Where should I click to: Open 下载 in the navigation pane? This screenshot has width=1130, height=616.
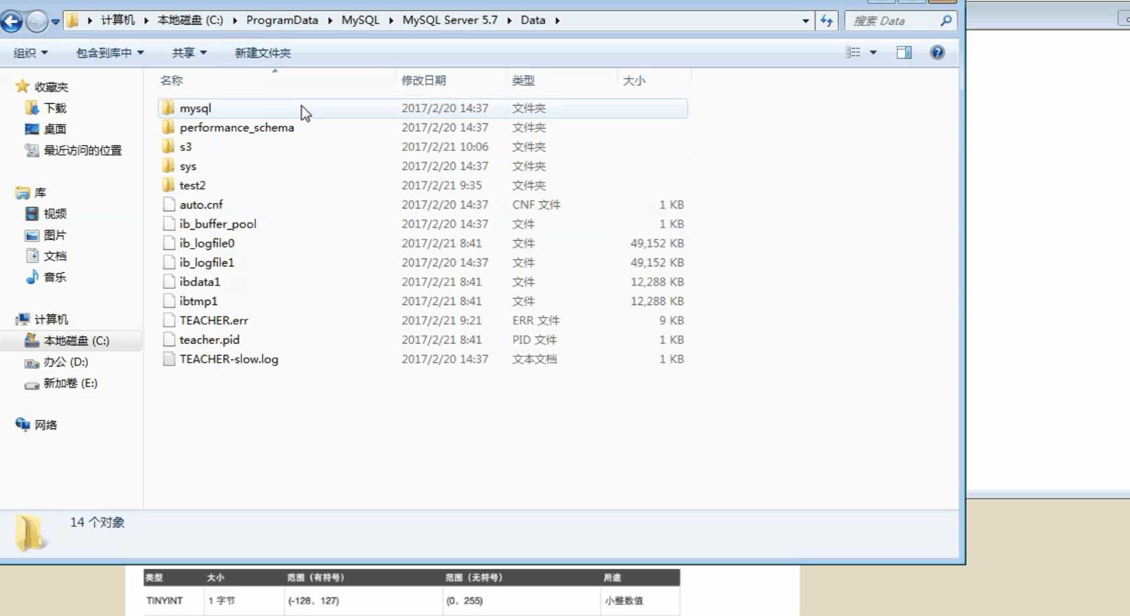click(x=55, y=108)
